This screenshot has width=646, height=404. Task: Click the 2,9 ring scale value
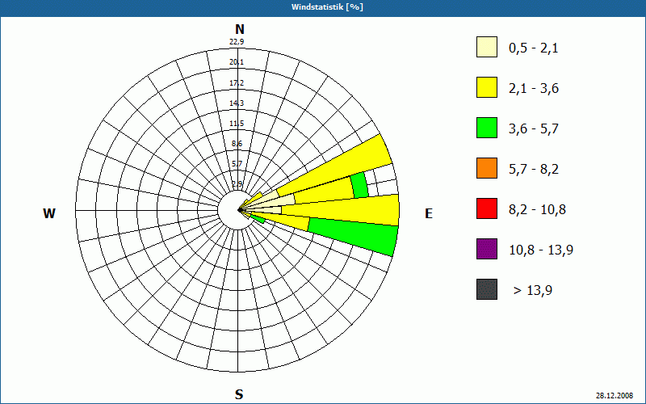tap(237, 184)
